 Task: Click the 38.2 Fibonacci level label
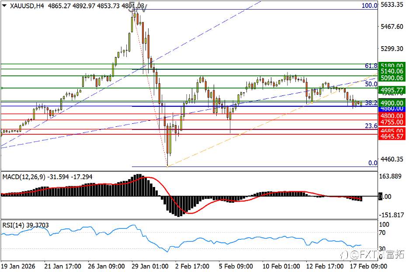pyautogui.click(x=371, y=103)
